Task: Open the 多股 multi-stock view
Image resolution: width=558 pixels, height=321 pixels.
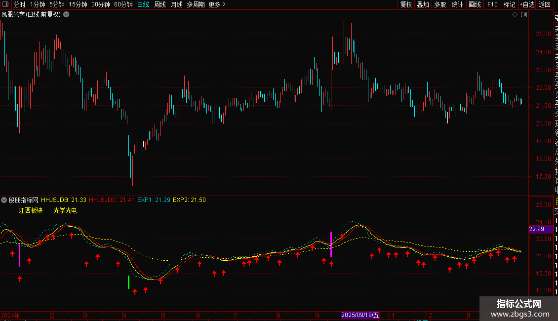Action: [440, 4]
